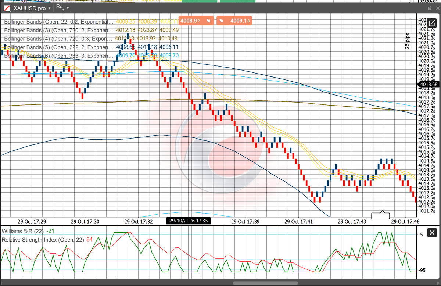441x286 pixels.
Task: Click the dark pop-out button over price axis
Action: (x=432, y=24)
